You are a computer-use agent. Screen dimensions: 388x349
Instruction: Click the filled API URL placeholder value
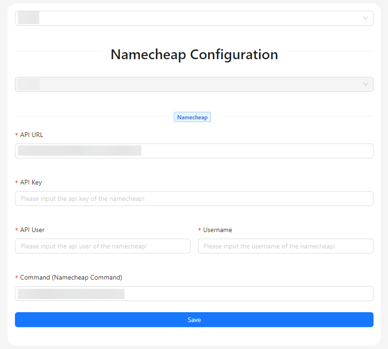point(79,151)
